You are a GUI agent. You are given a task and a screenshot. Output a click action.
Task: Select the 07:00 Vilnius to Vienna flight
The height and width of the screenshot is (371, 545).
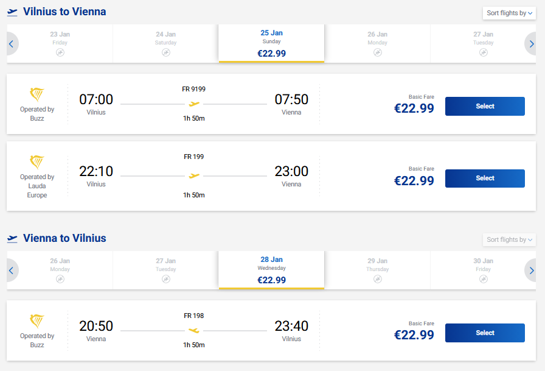click(485, 106)
